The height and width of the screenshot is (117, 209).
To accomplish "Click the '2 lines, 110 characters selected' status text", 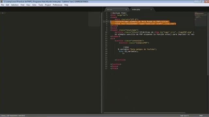I will tap(13, 116).
